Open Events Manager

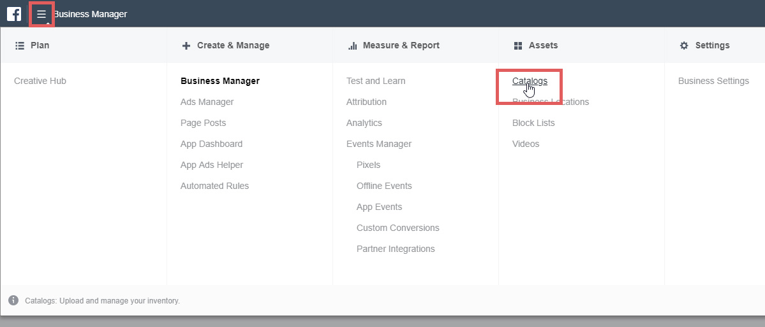pyautogui.click(x=378, y=144)
